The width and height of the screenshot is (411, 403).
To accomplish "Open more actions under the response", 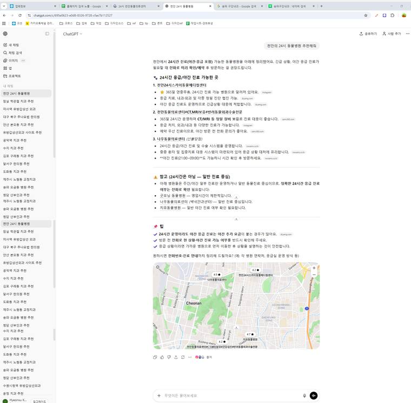I will coord(190,357).
